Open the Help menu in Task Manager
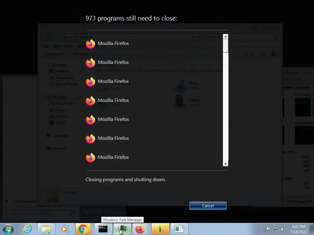This screenshot has width=314, height=235. [298, 79]
